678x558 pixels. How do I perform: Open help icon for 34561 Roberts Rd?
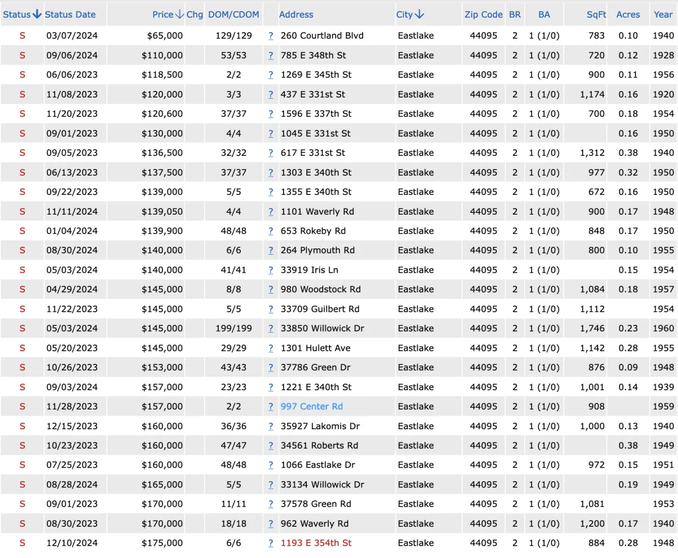click(271, 445)
